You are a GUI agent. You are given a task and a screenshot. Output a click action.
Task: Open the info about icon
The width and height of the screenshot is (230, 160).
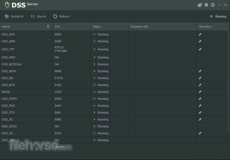pyautogui.click(x=213, y=5)
